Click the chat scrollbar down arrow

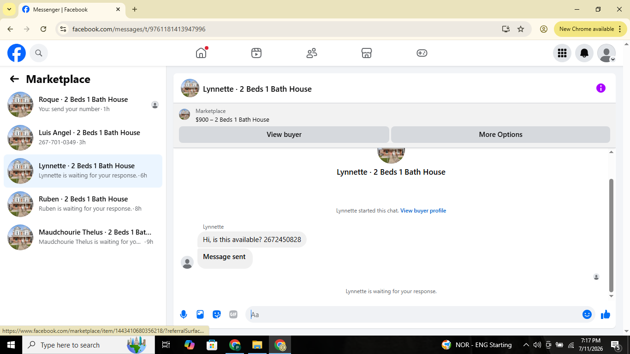pos(612,296)
